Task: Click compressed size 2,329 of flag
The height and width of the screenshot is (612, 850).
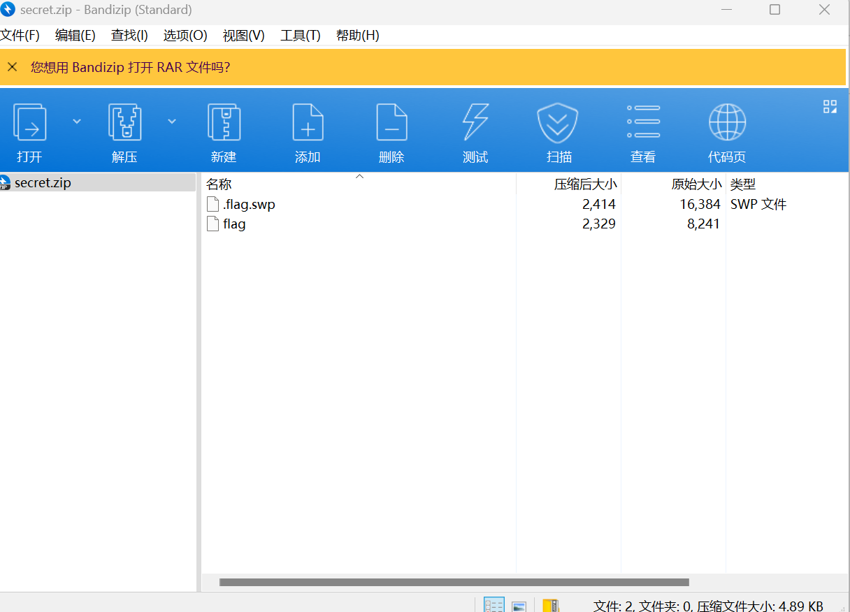Action: pos(599,224)
